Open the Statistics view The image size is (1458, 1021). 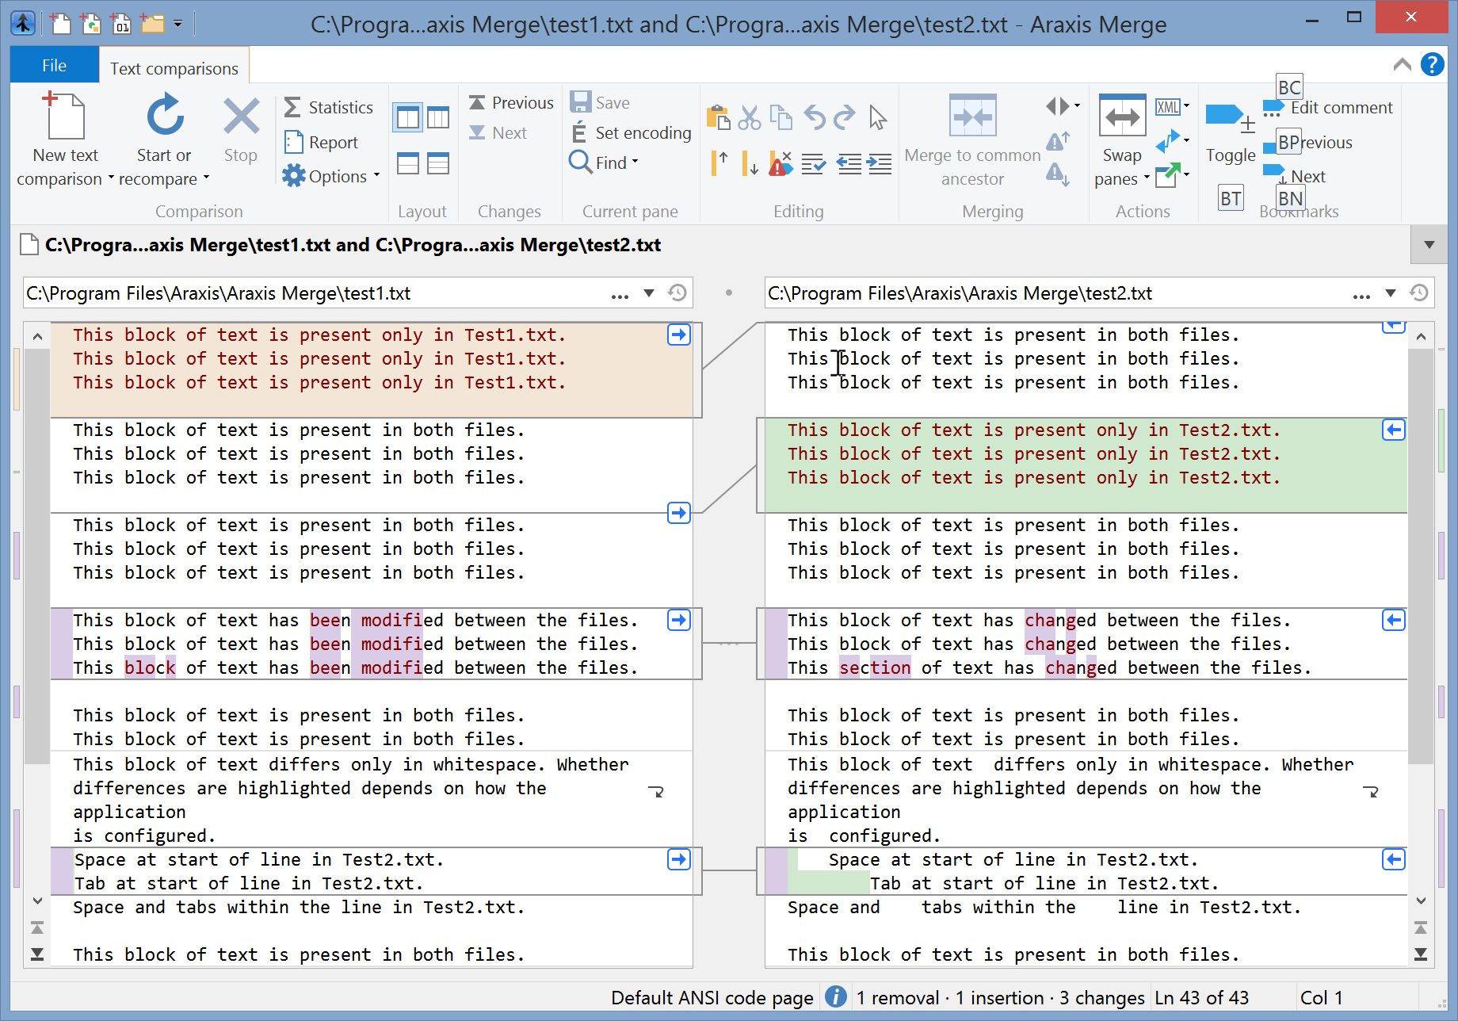(329, 106)
